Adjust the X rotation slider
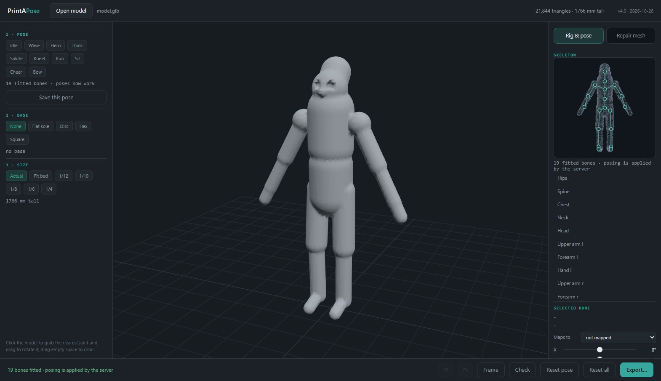Image resolution: width=661 pixels, height=381 pixels. (600, 350)
